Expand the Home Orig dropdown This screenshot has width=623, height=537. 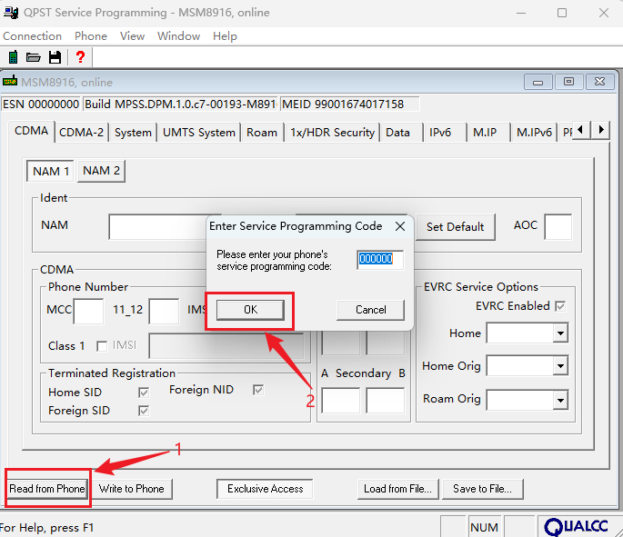click(559, 366)
